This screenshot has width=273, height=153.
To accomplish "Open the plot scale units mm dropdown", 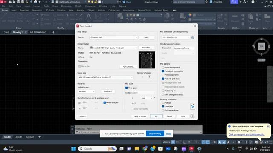I will 147,98.
